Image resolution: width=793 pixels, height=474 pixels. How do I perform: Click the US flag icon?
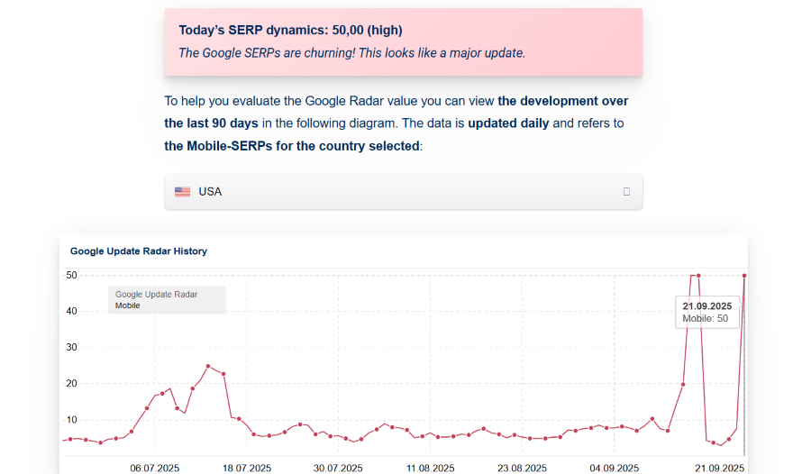[183, 192]
